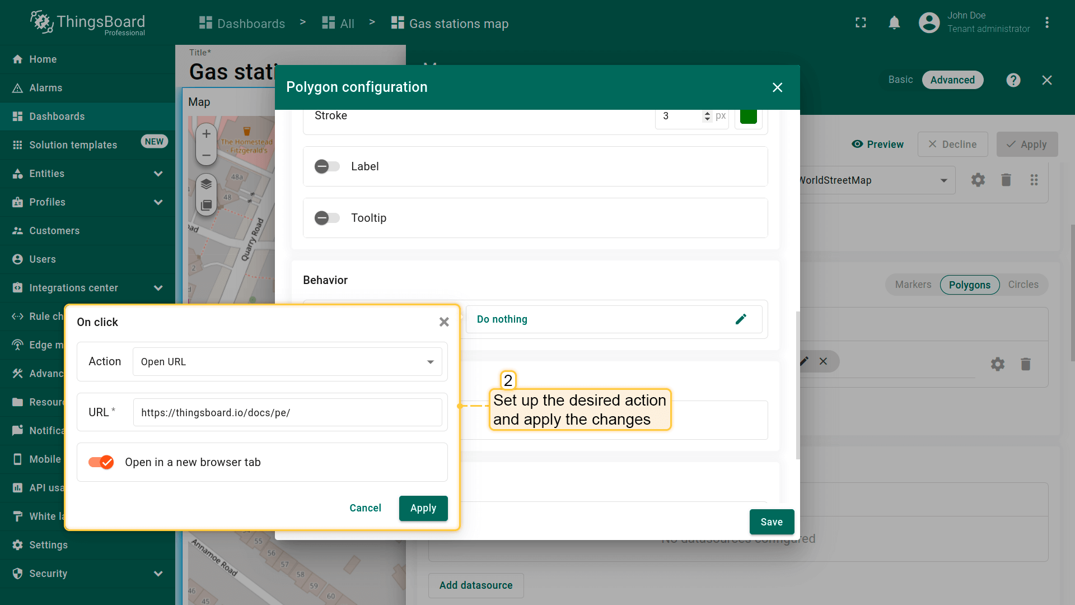Enter fullscreen mode via expand icon
The width and height of the screenshot is (1075, 605).
tap(861, 23)
